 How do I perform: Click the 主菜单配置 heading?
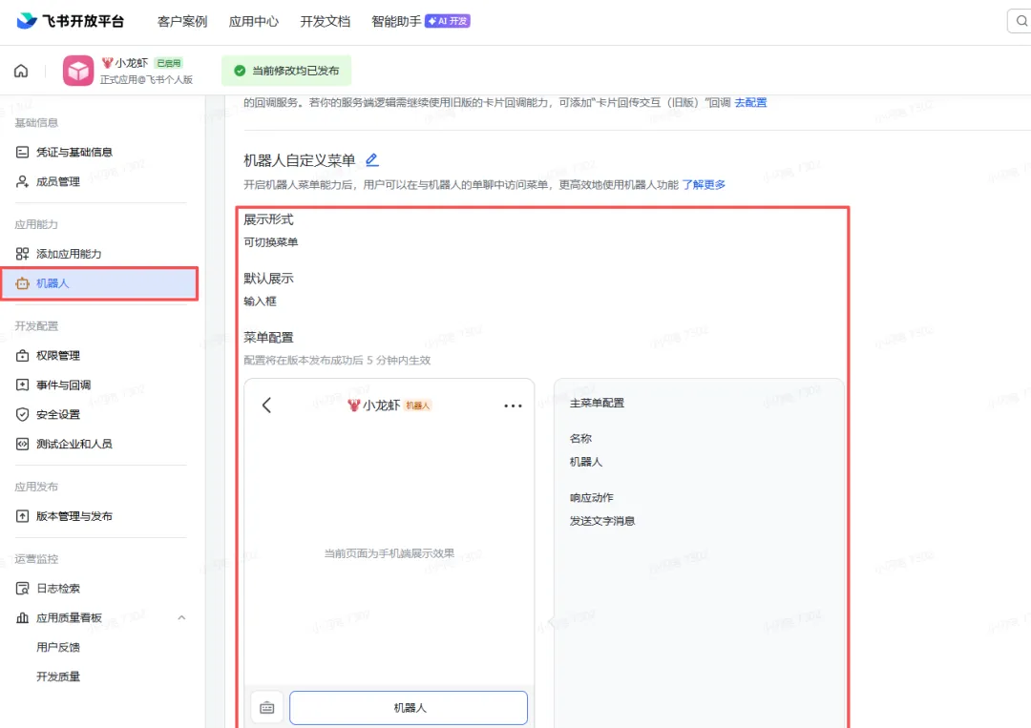pyautogui.click(x=597, y=403)
